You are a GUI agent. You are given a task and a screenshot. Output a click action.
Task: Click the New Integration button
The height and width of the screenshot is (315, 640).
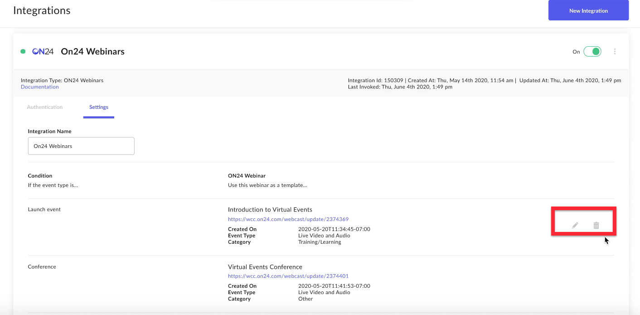click(588, 11)
